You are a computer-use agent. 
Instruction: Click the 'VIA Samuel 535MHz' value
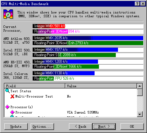(x=83, y=112)
